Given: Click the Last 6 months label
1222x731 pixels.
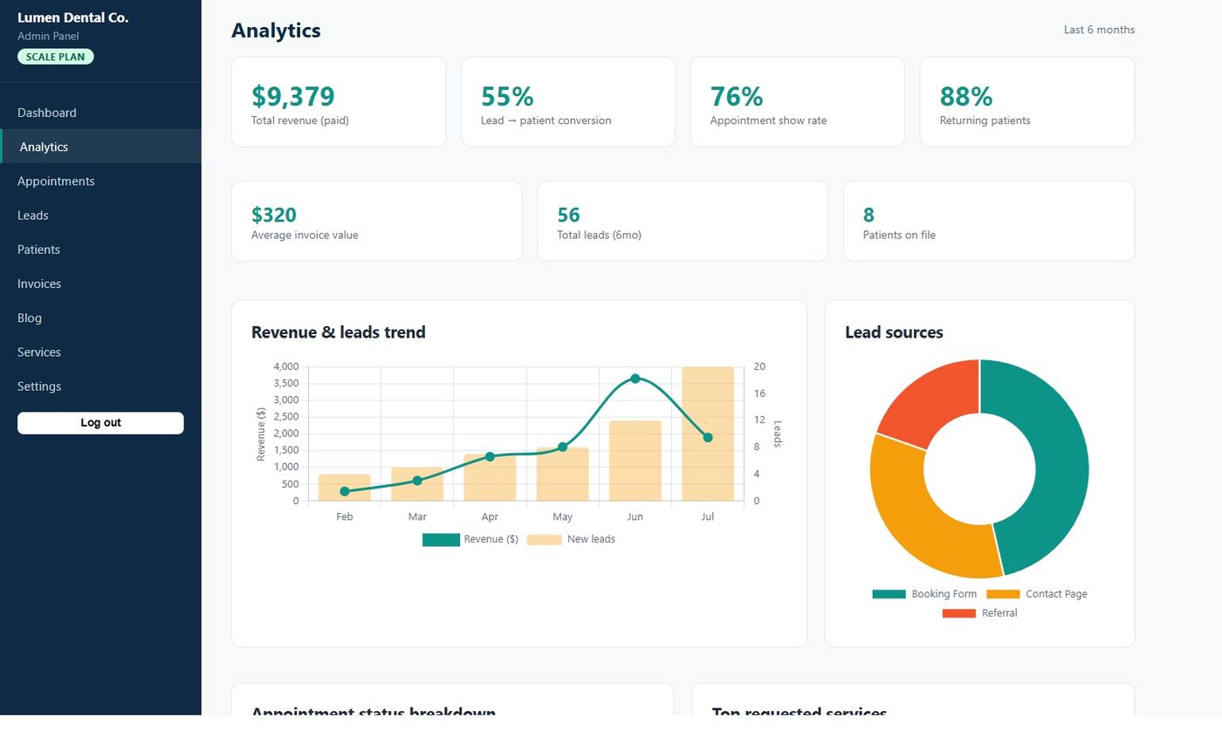Looking at the screenshot, I should click(x=1099, y=30).
